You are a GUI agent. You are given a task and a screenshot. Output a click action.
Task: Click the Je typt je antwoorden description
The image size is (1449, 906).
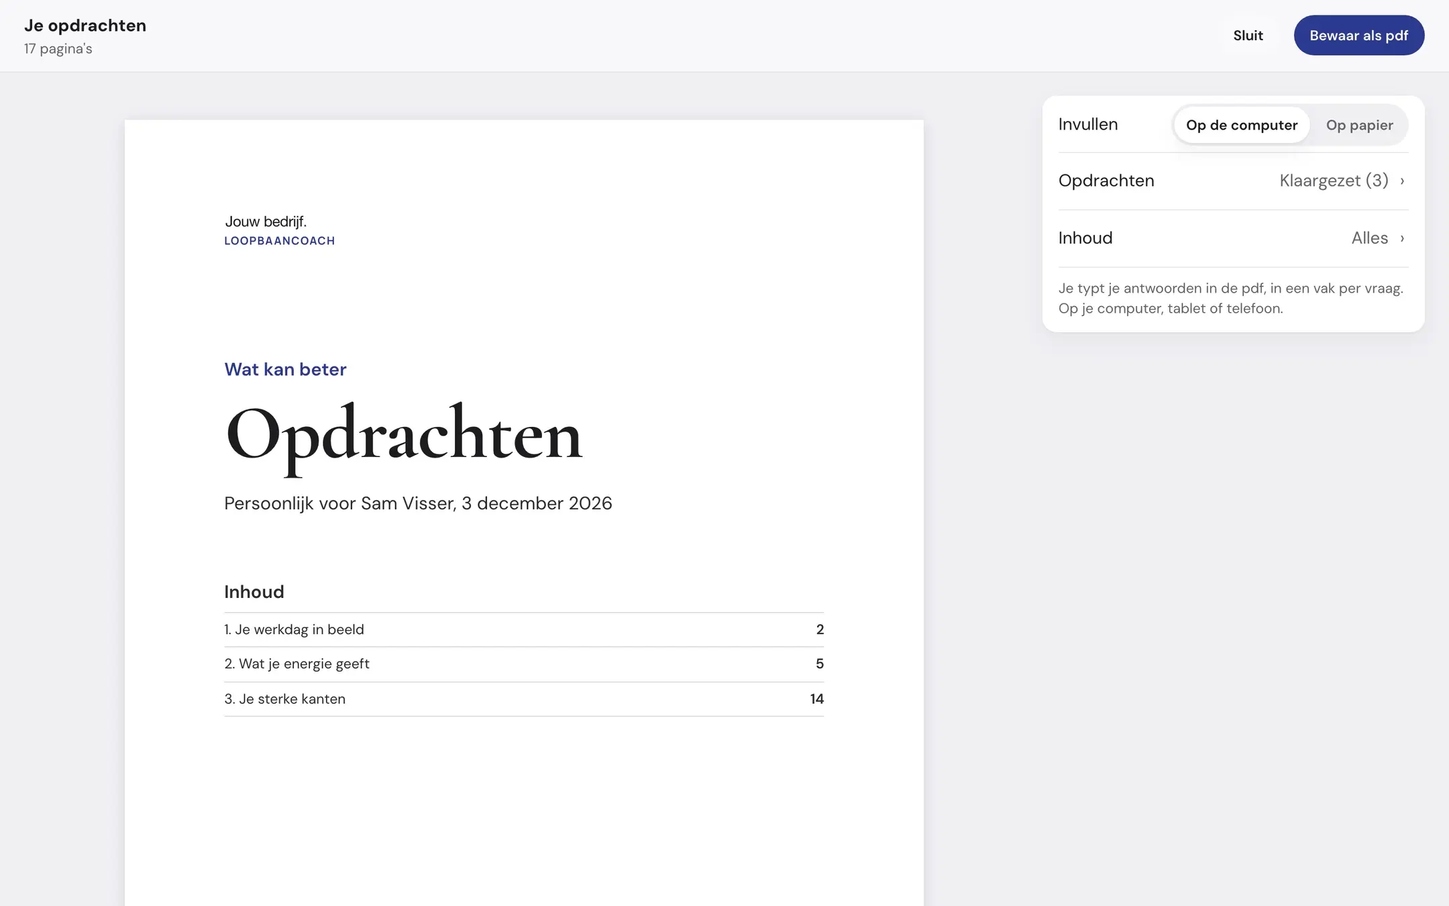click(1231, 299)
